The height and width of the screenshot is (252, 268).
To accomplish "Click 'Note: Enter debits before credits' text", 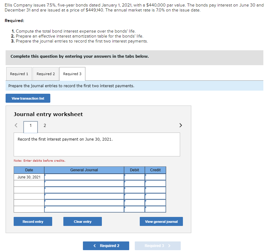I will point(39,160).
